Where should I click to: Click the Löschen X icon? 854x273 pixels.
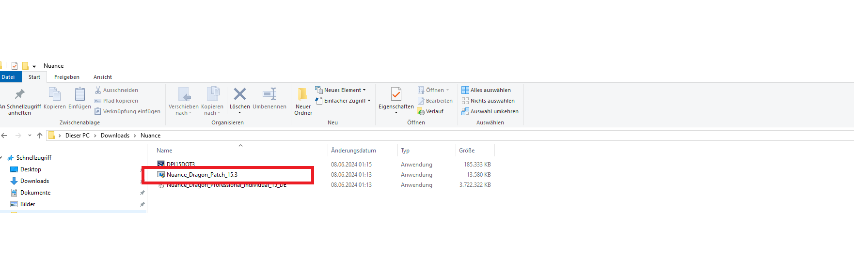coord(240,94)
